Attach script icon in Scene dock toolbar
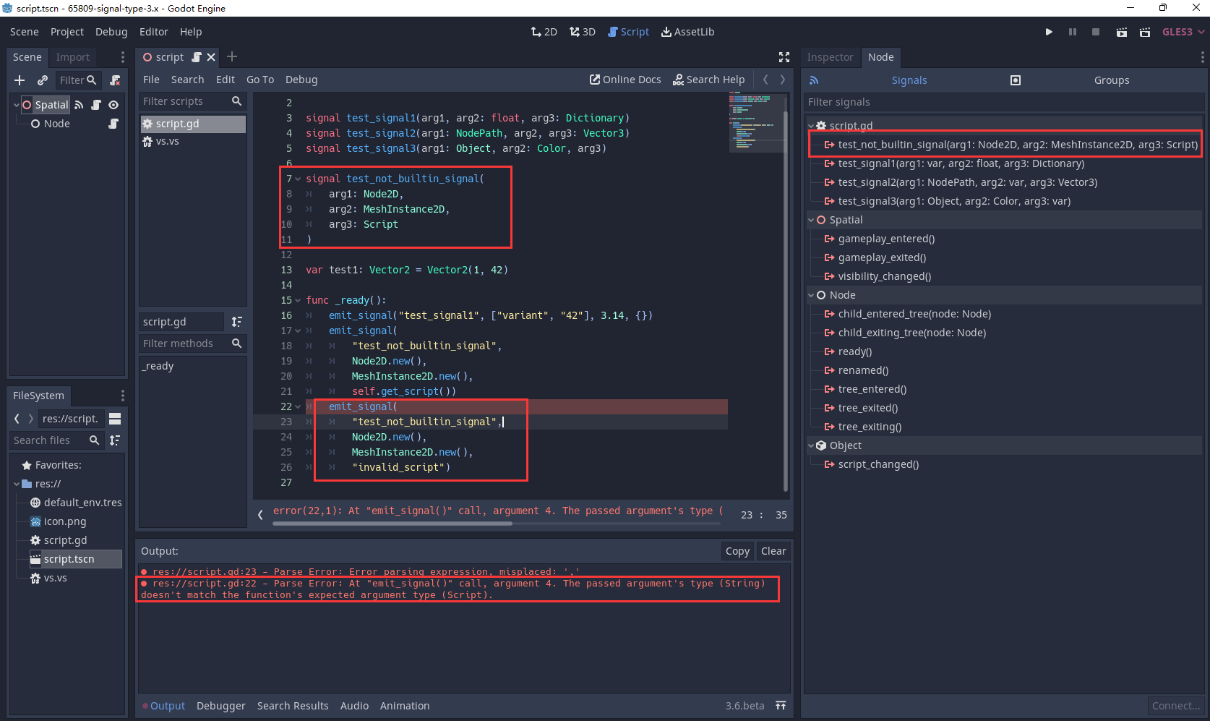 point(115,80)
